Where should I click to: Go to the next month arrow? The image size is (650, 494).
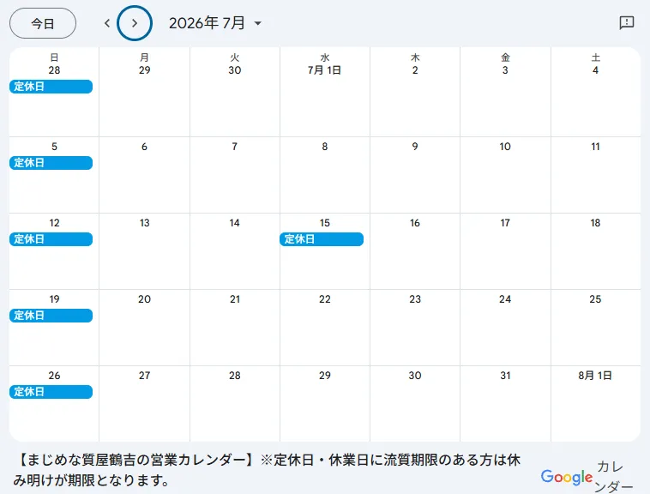(x=135, y=23)
